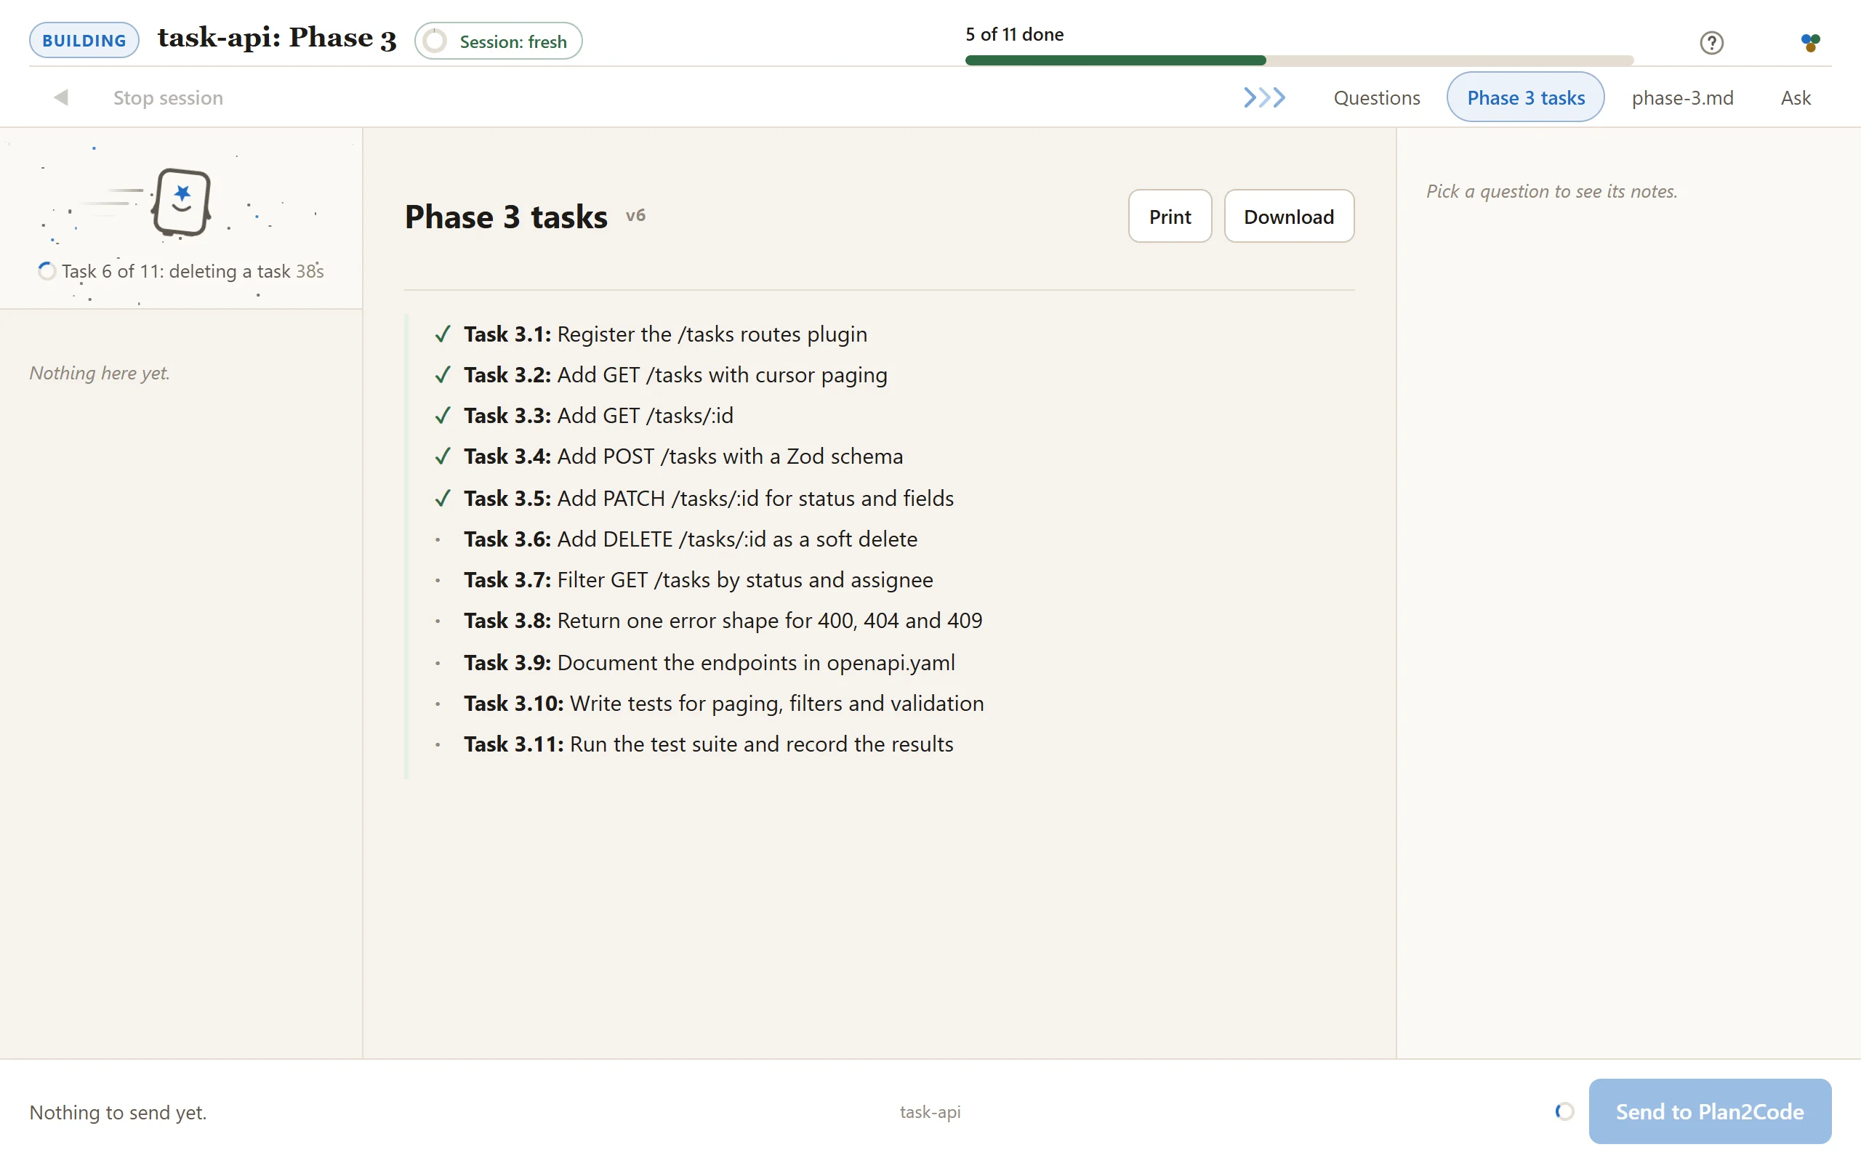Click the back triangle arrow icon
This screenshot has width=1861, height=1163.
point(61,97)
